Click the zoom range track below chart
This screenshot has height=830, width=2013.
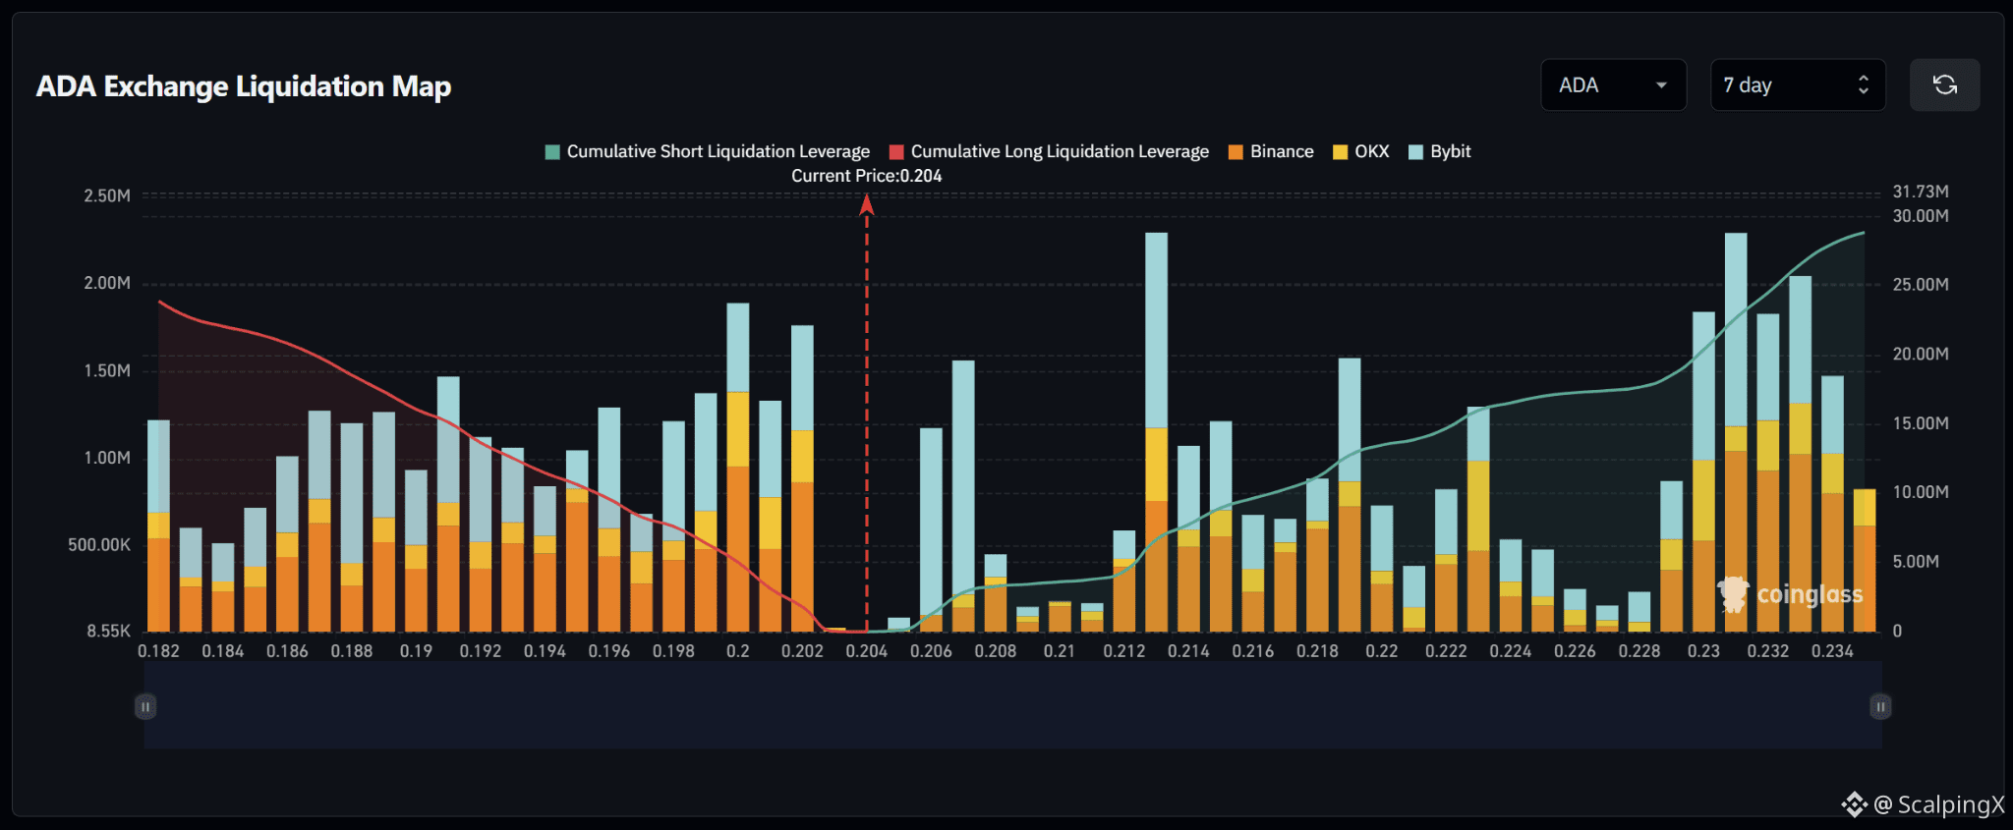[x=1012, y=705]
